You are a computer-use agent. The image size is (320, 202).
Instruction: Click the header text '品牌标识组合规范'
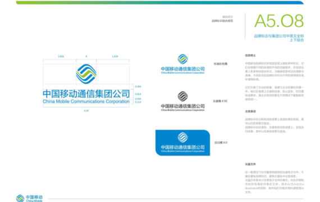[x=222, y=21]
